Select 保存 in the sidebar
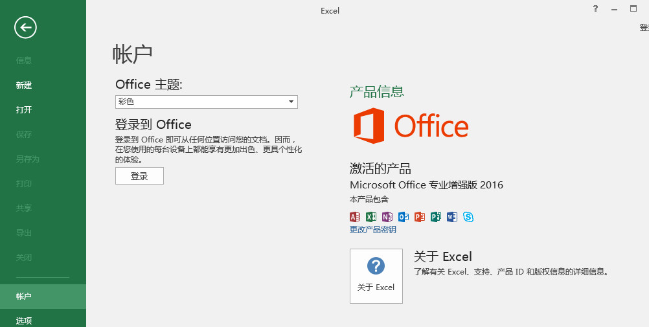Image resolution: width=649 pixels, height=327 pixels. 24,135
